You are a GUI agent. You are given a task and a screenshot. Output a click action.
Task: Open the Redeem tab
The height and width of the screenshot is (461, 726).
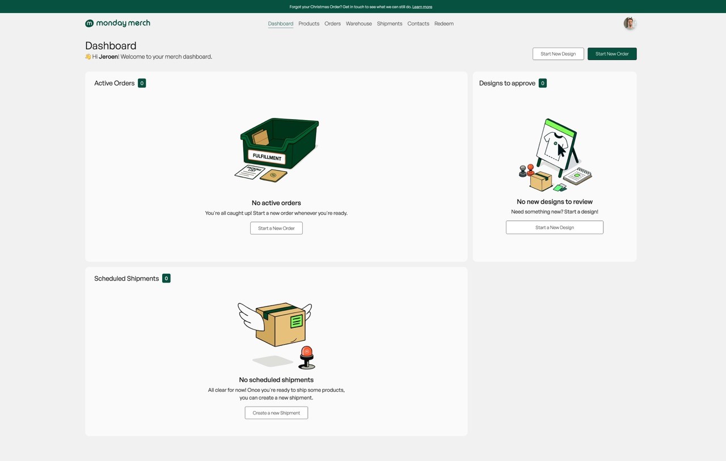[444, 24]
